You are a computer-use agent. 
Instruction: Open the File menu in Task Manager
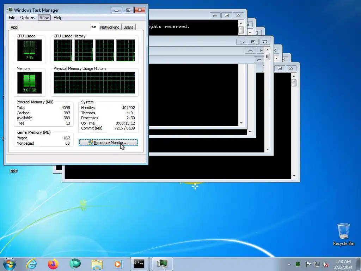(12, 18)
